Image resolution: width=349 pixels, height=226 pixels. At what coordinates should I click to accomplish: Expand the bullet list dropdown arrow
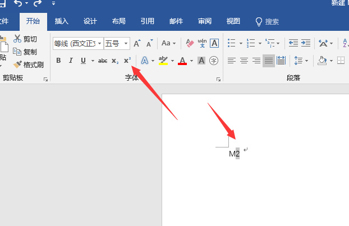241,43
